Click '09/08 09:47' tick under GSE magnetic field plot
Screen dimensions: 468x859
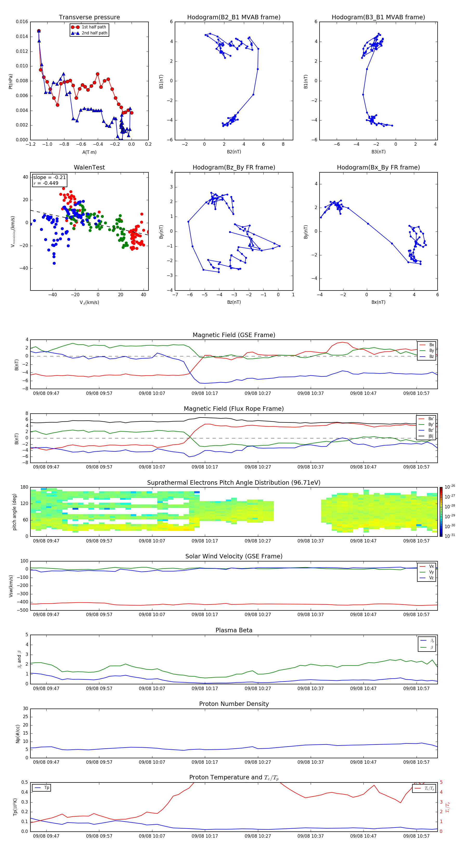pos(46,394)
